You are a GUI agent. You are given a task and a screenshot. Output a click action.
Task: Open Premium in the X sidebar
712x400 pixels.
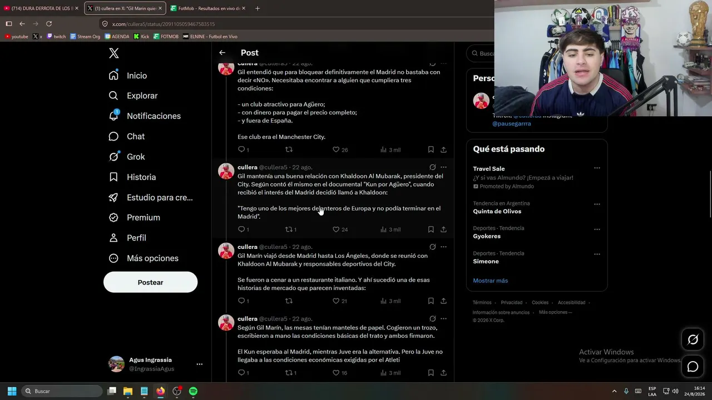tap(135, 218)
